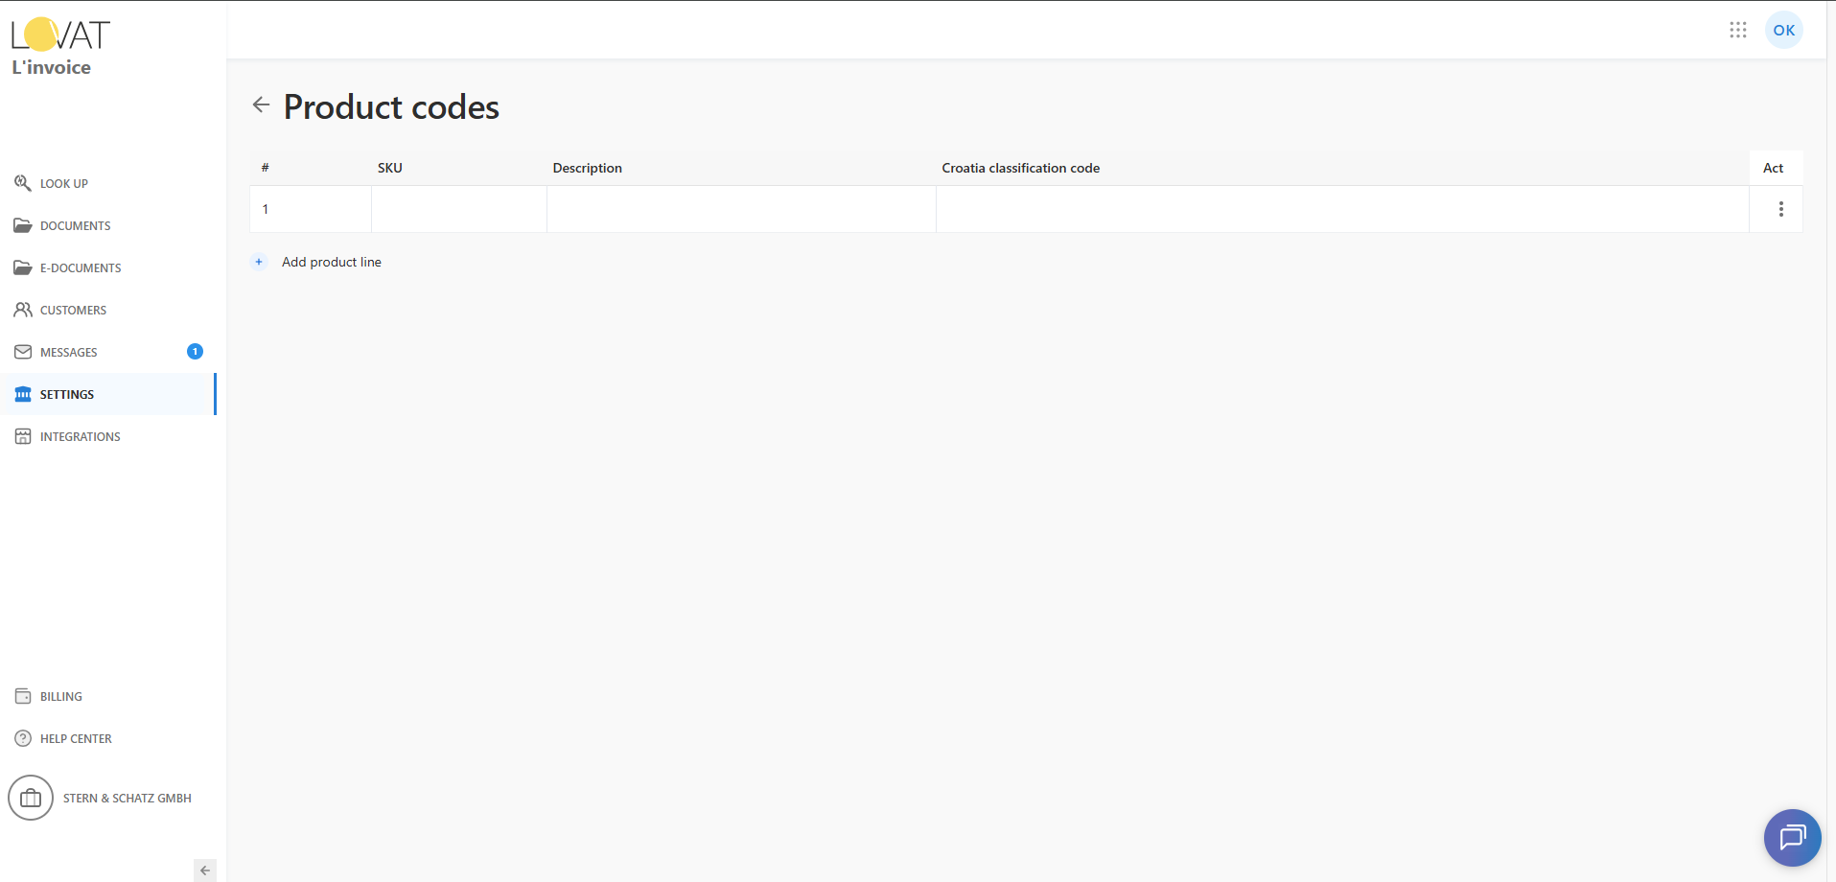Open the OK user avatar menu
Viewport: 1836px width, 882px height.
click(1783, 30)
